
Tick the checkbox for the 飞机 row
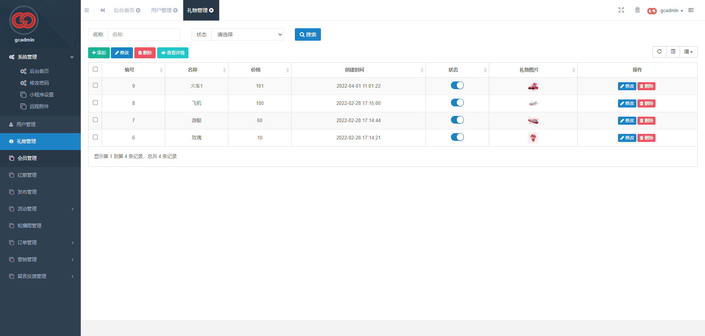[x=95, y=103]
